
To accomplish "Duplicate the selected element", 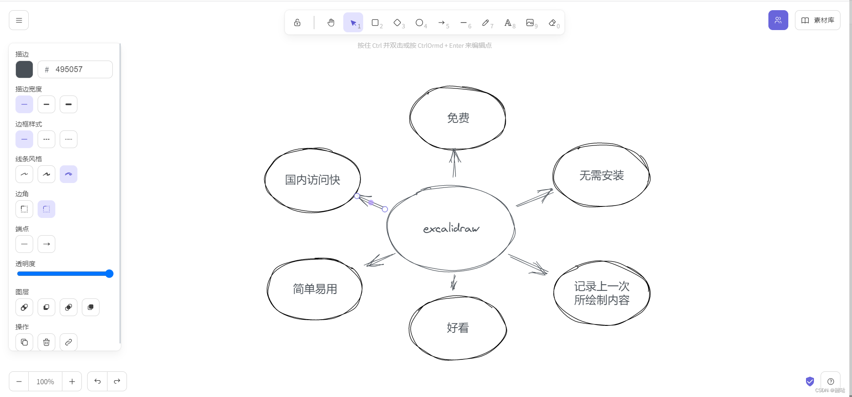I will tap(24, 342).
